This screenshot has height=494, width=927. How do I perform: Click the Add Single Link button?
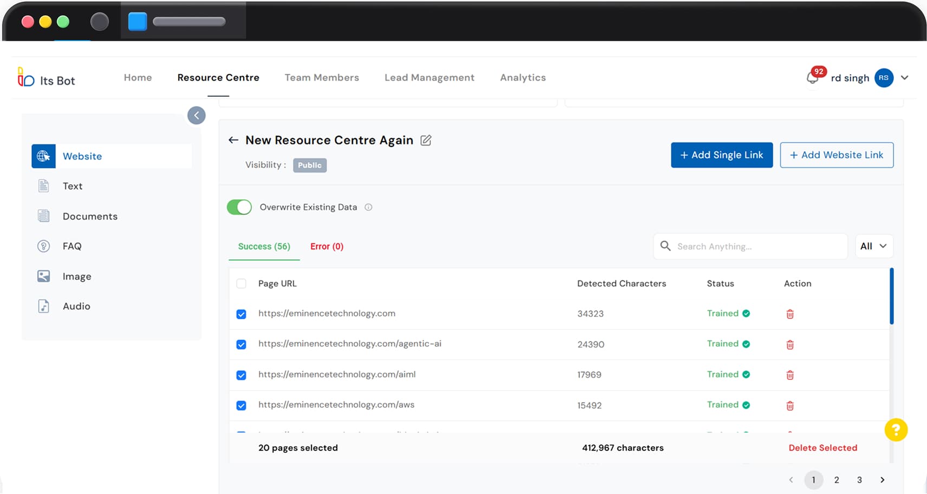(722, 155)
